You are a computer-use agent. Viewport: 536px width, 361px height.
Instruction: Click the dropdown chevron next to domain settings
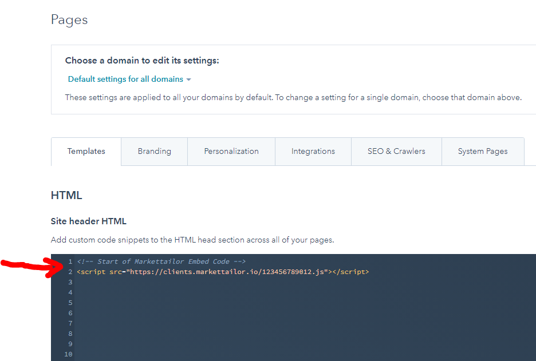pyautogui.click(x=189, y=80)
